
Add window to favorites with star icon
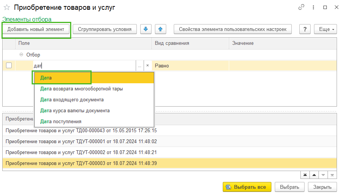7,8
